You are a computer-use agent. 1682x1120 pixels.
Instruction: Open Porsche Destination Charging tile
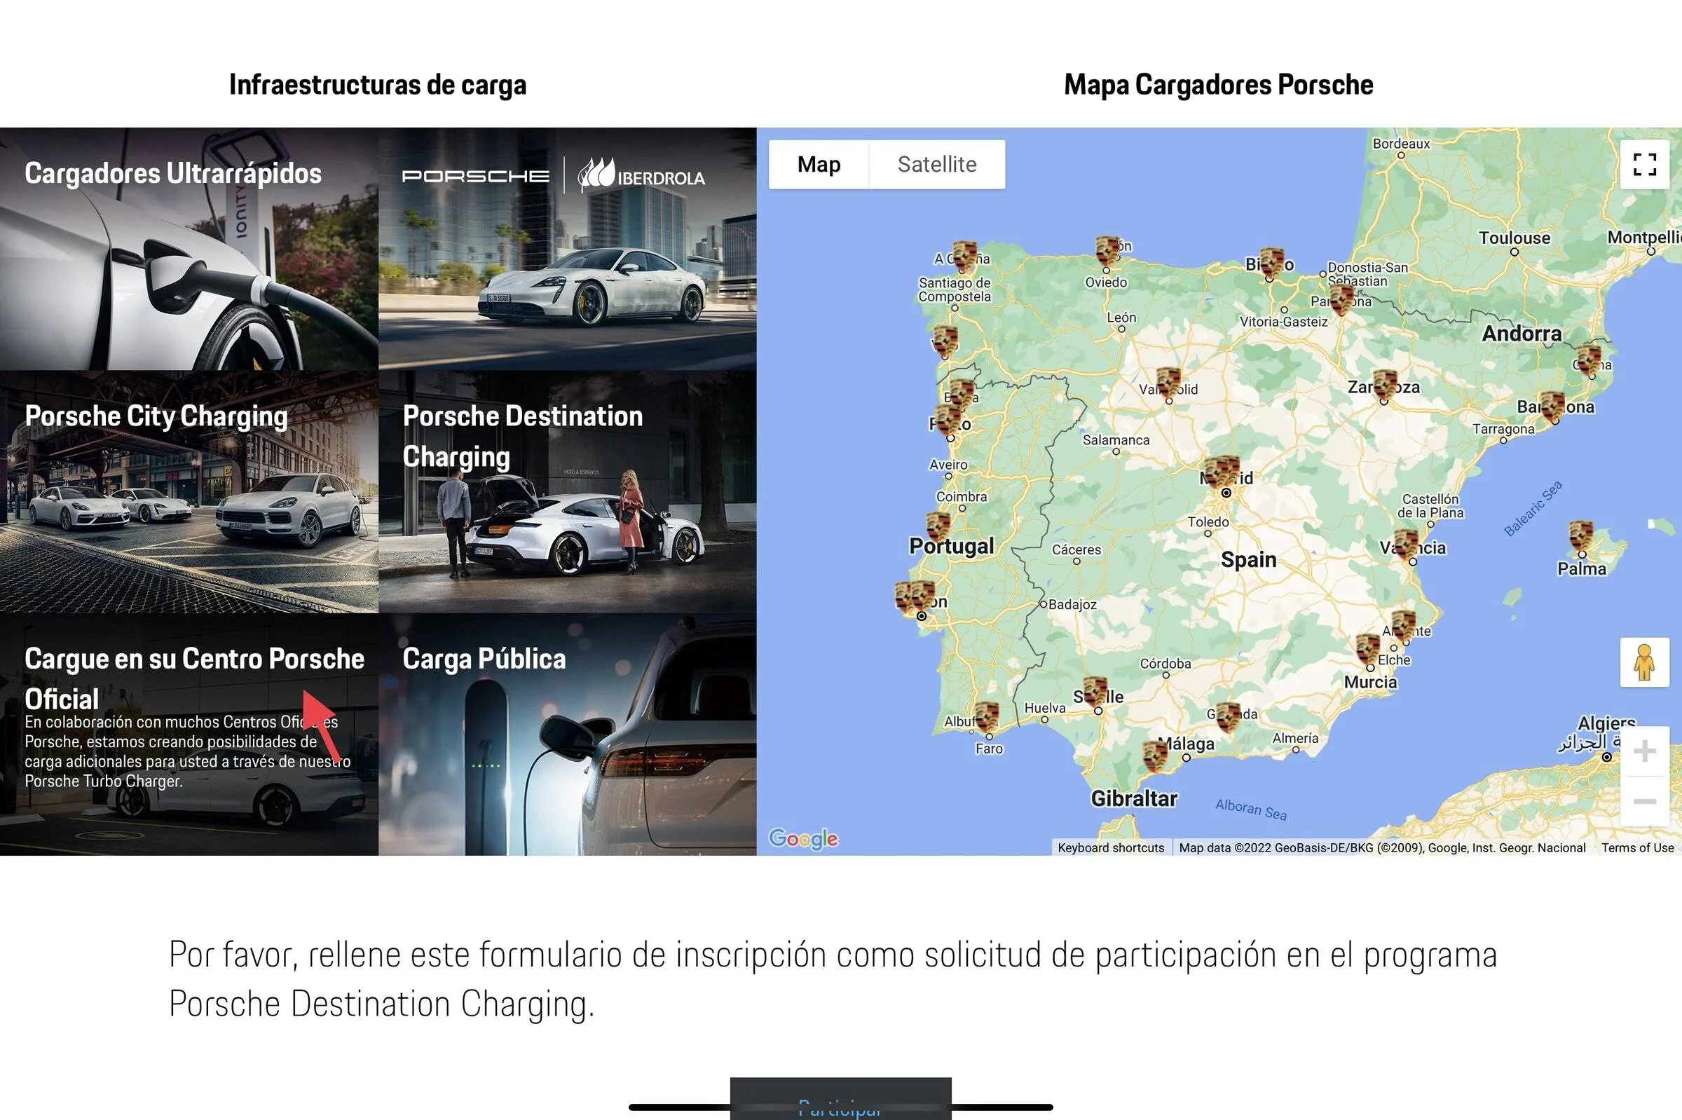pyautogui.click(x=567, y=491)
